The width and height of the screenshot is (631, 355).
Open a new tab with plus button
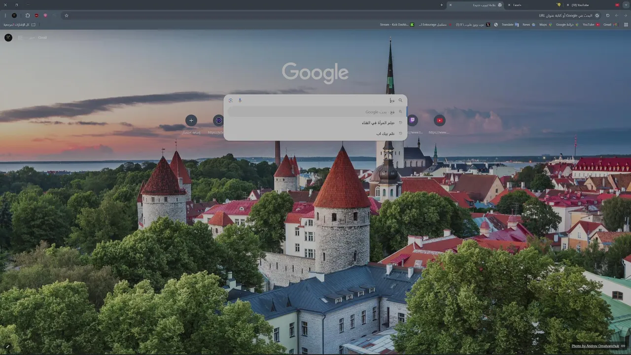coord(442,5)
